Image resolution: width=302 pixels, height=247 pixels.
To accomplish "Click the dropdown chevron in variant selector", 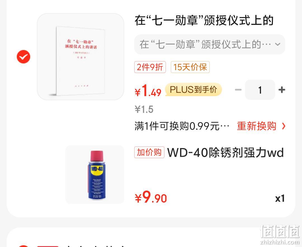I will tap(278, 44).
